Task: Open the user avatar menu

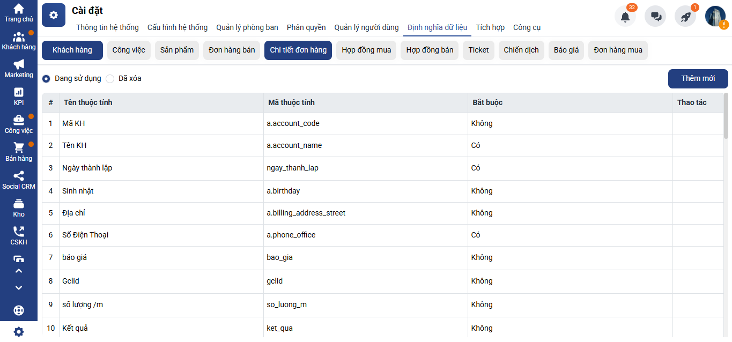Action: pyautogui.click(x=715, y=17)
